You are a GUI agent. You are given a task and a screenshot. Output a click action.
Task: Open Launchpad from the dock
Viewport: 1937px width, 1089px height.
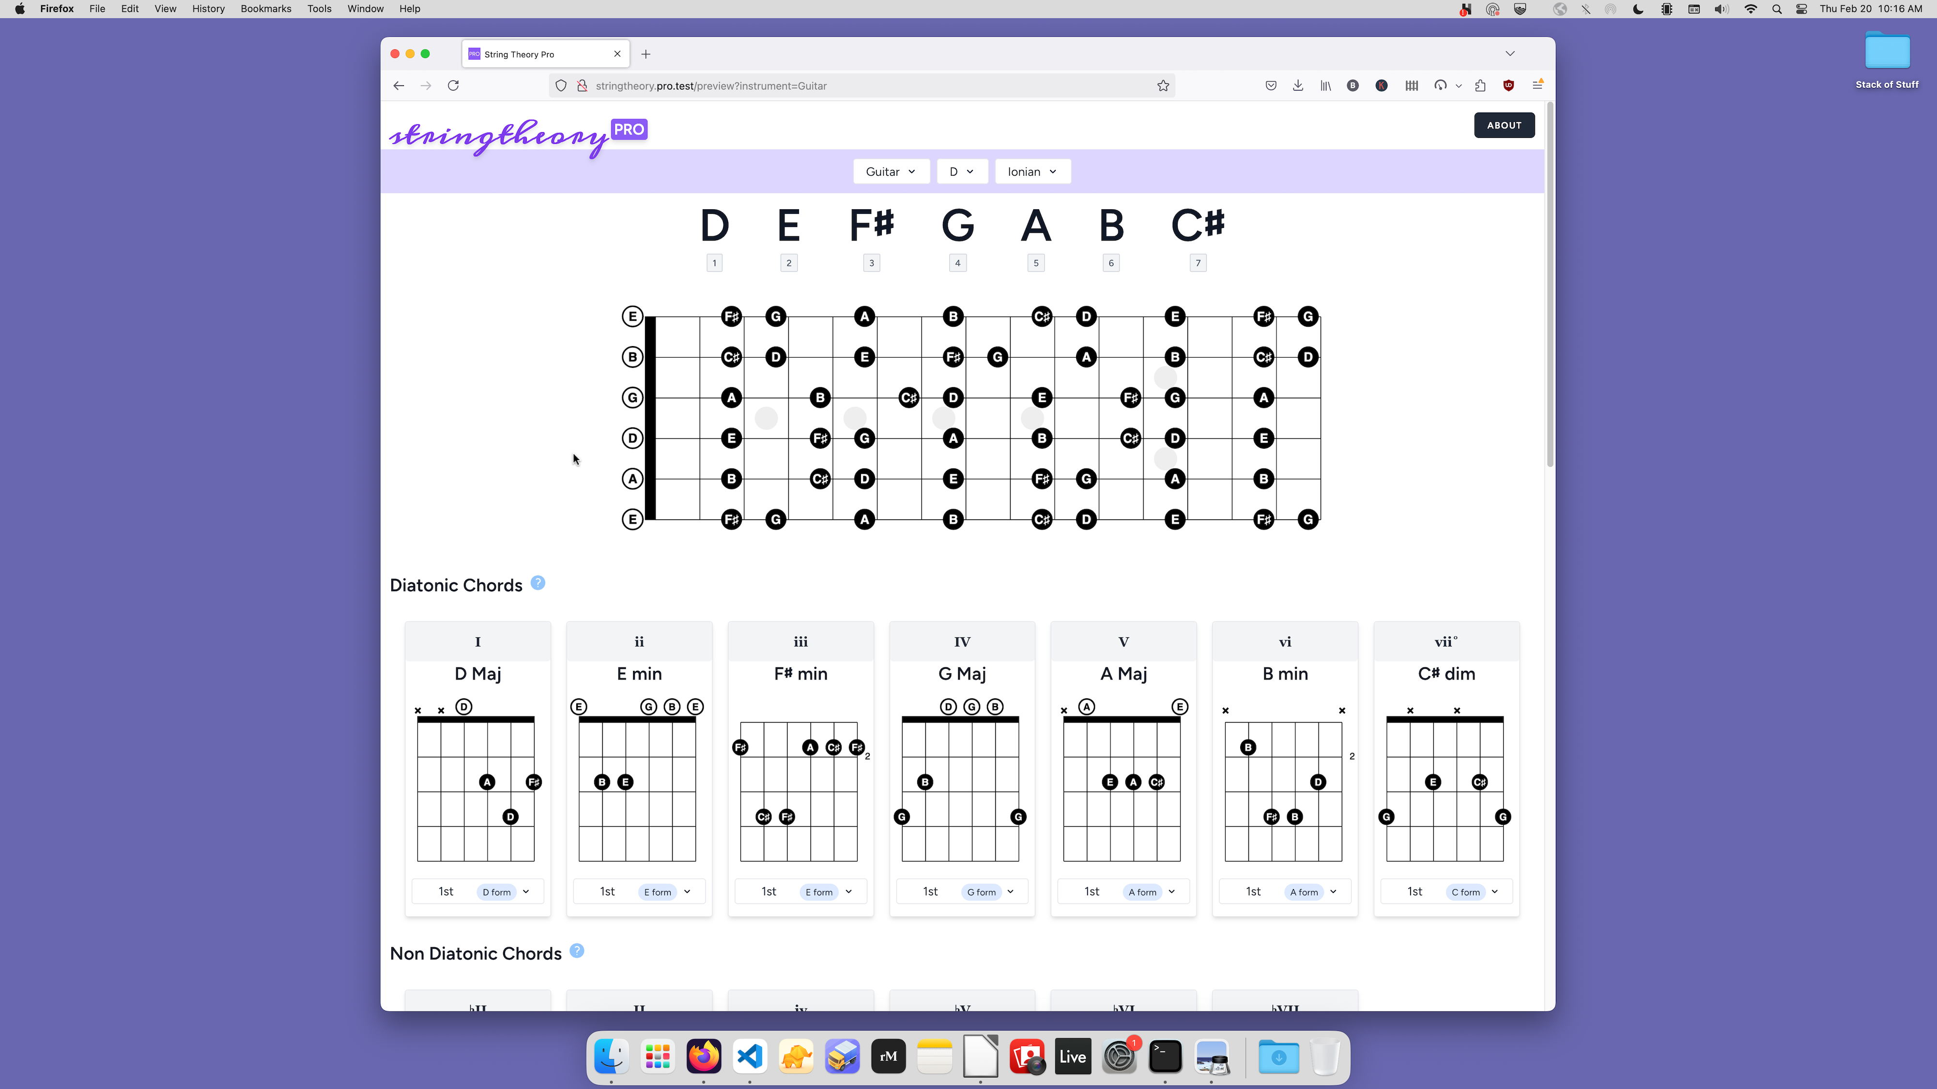coord(658,1057)
